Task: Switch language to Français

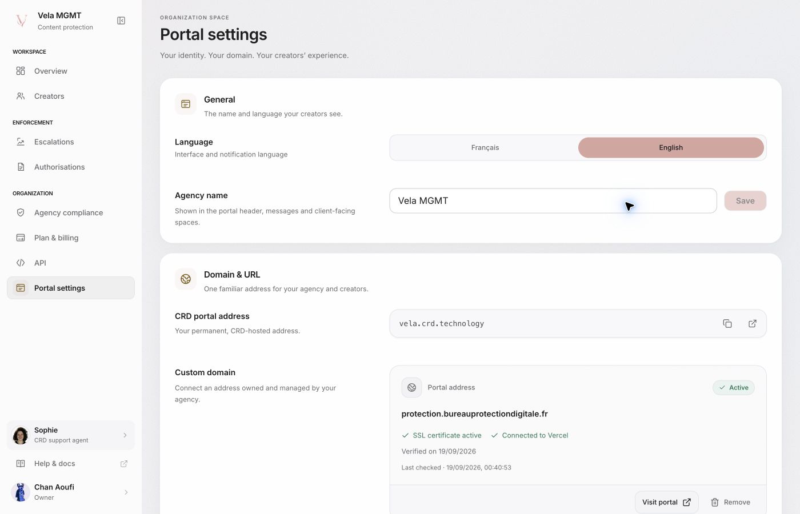Action: pyautogui.click(x=485, y=147)
